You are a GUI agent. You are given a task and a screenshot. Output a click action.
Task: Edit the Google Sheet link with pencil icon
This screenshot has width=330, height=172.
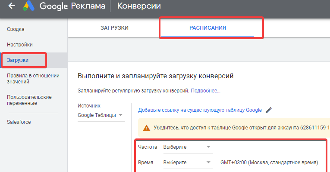click(x=269, y=110)
